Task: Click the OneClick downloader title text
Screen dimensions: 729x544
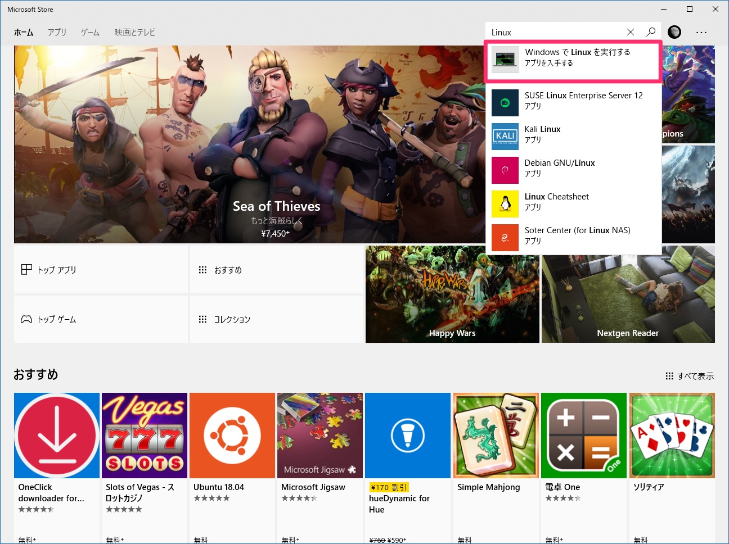Action: click(x=51, y=493)
